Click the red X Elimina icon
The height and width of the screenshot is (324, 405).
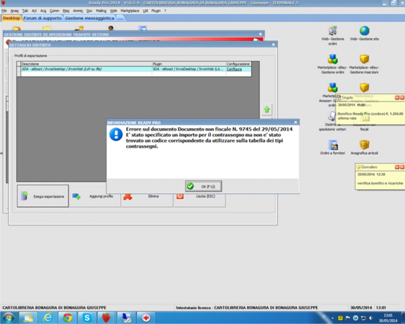128,197
